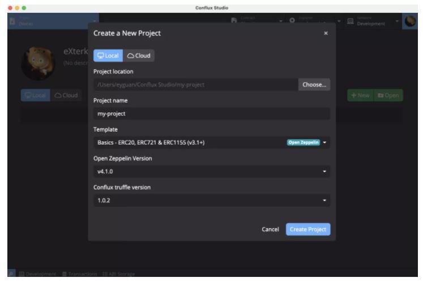Viewport: 423px width, 282px height.
Task: Click the Network monitor icon in the top bar
Action: point(350,21)
